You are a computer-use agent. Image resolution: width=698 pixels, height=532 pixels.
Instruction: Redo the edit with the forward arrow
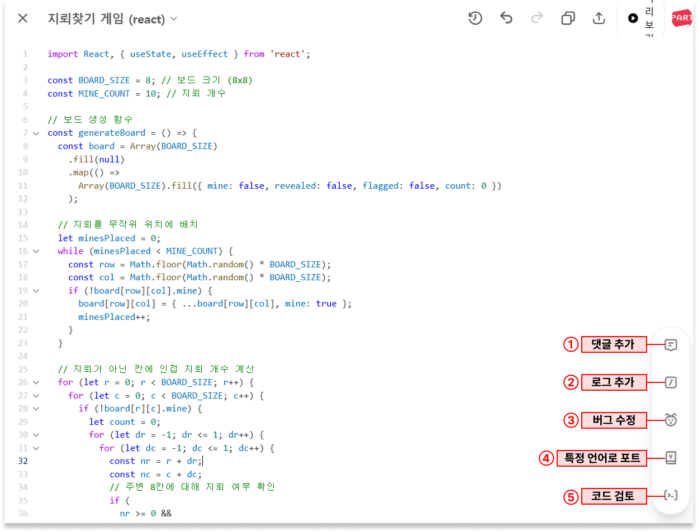pyautogui.click(x=537, y=18)
